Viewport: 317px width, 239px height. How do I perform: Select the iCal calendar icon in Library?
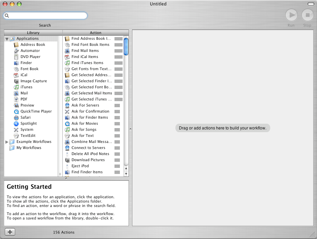[16, 75]
